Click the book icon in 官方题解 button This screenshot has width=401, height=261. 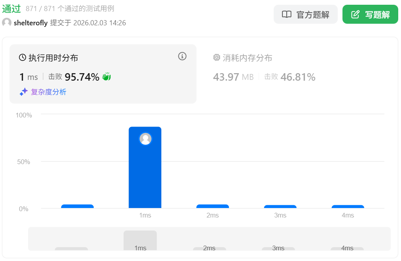(x=286, y=15)
